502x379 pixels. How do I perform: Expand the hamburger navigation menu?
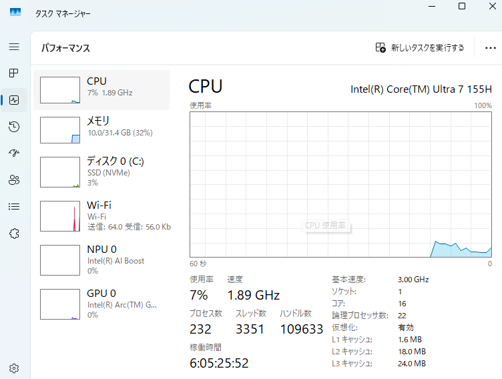point(14,47)
